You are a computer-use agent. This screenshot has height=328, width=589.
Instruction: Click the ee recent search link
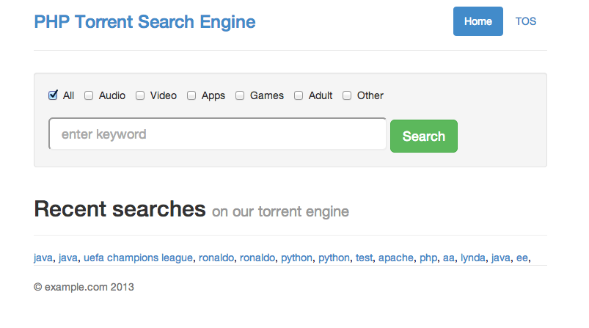click(522, 258)
